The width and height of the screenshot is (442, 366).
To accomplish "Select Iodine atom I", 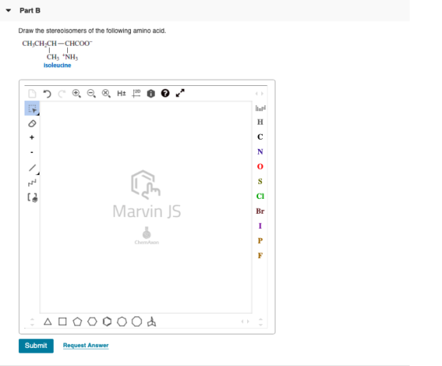I will pos(260,226).
